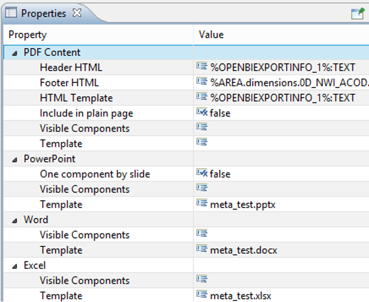The width and height of the screenshot is (369, 302).
Task: Click the Properties table icon in tab
Action: 11,13
